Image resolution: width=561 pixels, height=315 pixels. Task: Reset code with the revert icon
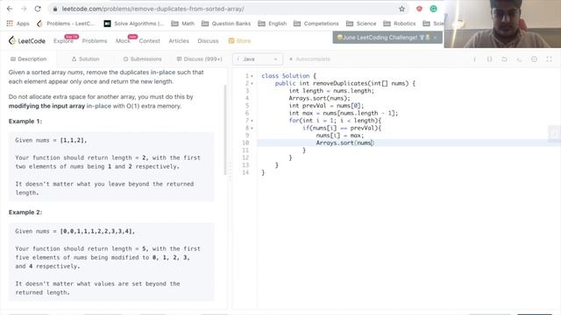click(x=504, y=59)
